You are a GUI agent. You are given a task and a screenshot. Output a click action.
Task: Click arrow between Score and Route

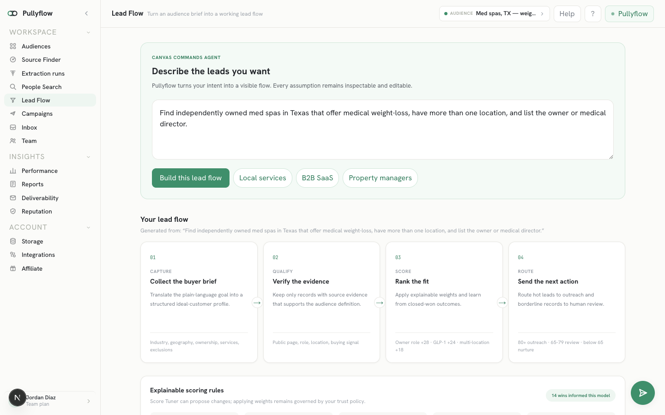click(502, 302)
